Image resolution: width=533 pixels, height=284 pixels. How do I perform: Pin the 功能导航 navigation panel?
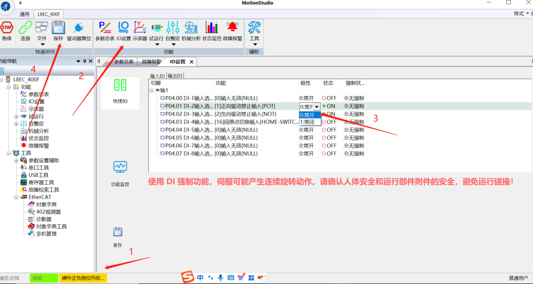(x=85, y=61)
